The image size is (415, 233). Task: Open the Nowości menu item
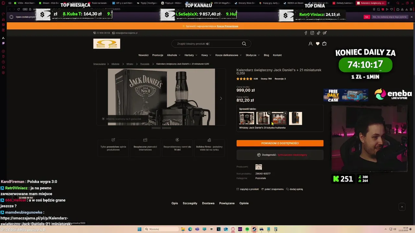(x=143, y=55)
